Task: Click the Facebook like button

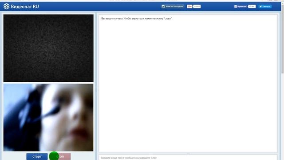Action: pyautogui.click(x=241, y=7)
